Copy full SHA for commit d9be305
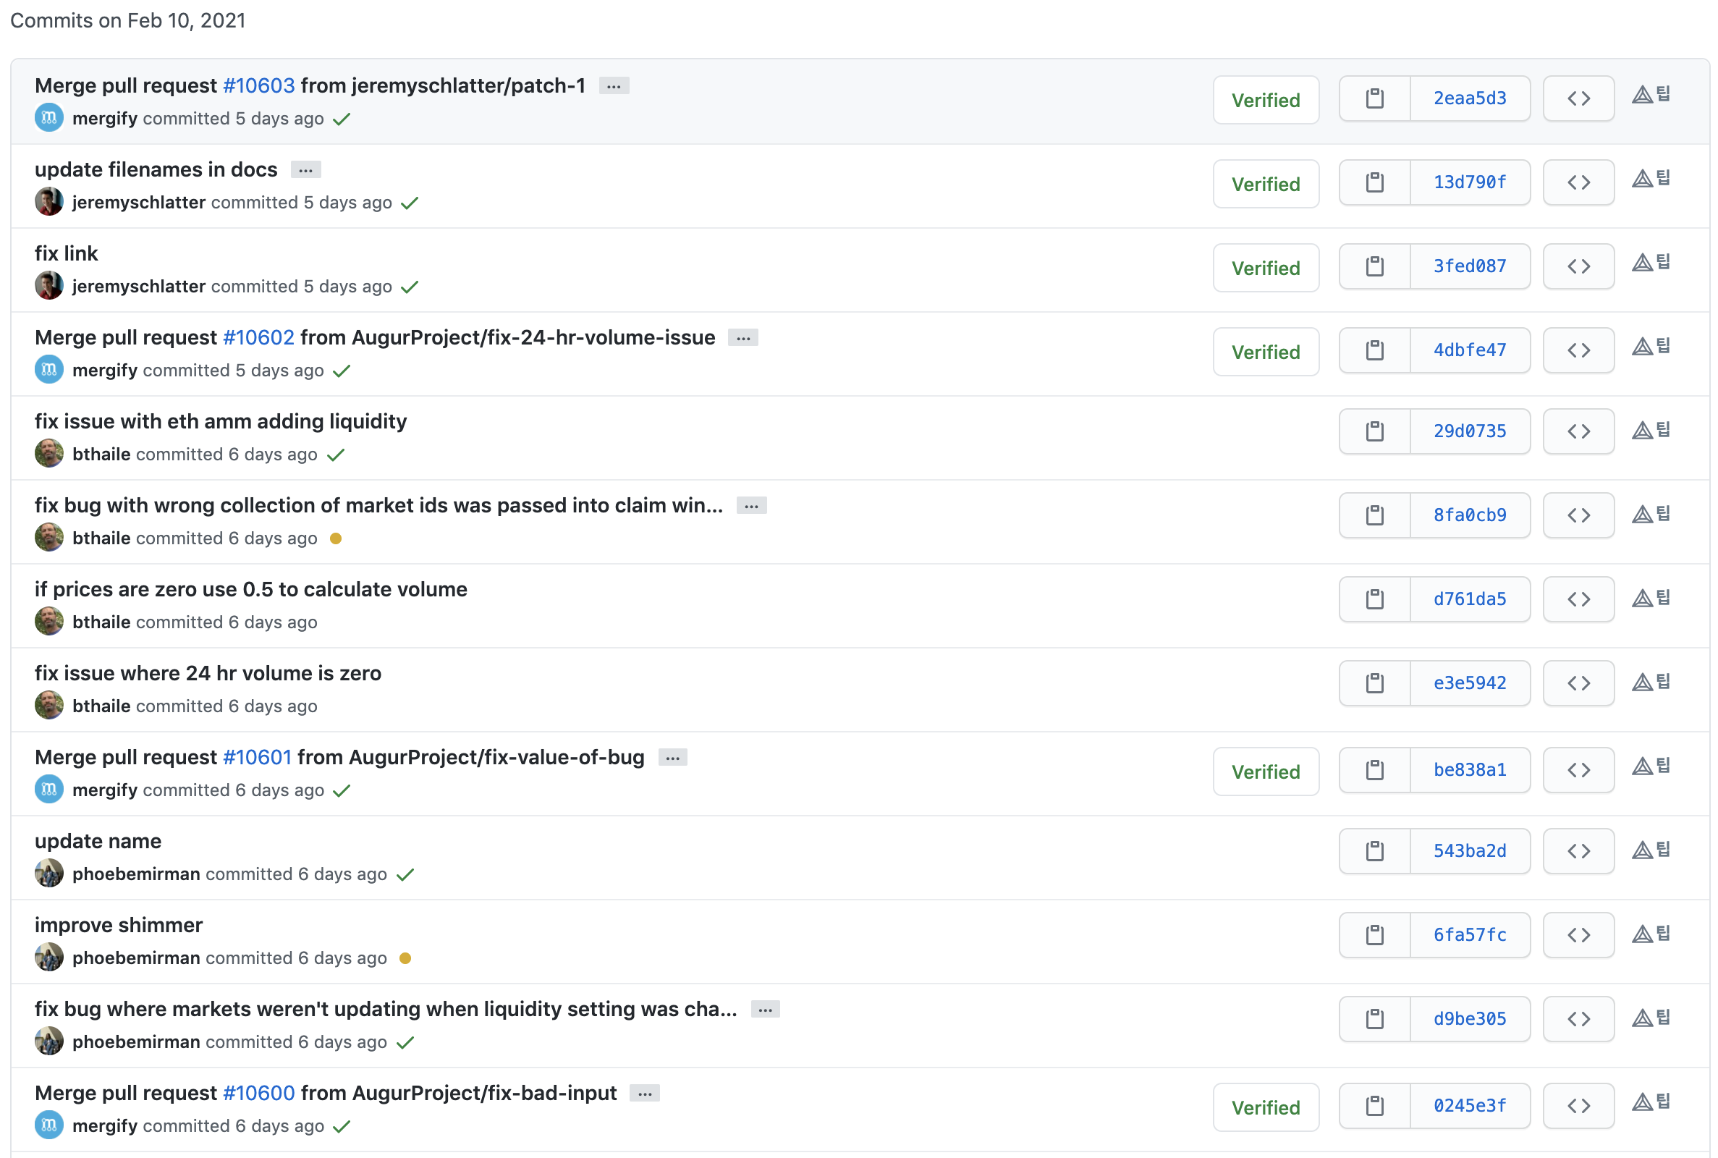 coord(1374,1019)
